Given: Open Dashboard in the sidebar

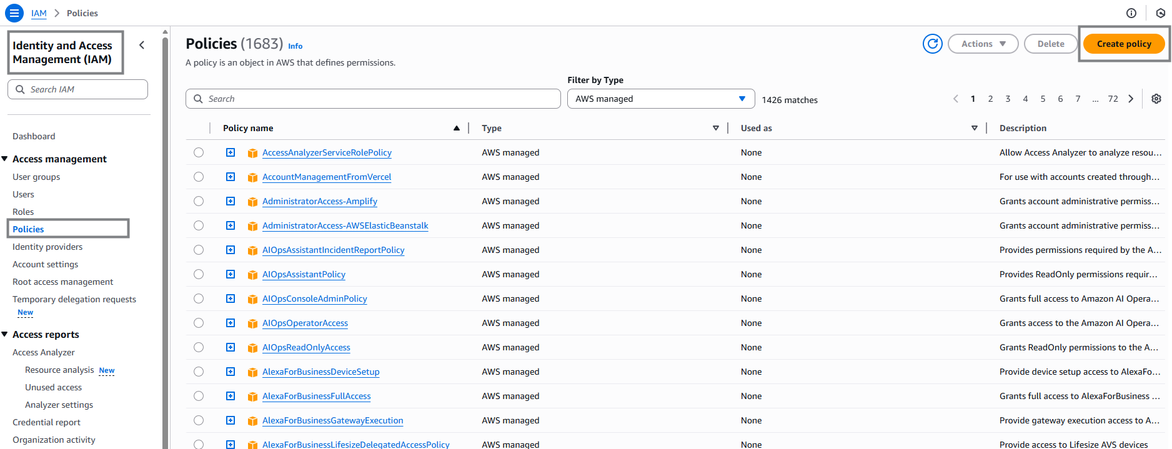Looking at the screenshot, I should coord(34,136).
